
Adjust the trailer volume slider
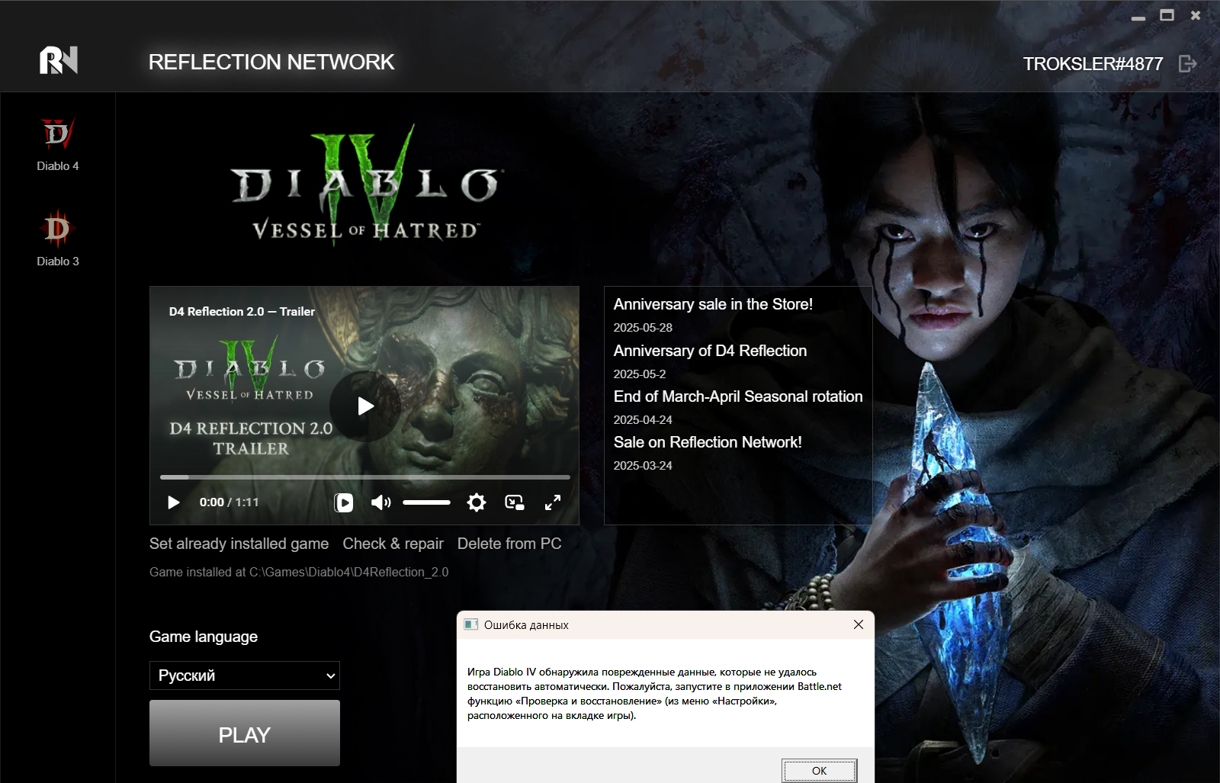tap(426, 502)
